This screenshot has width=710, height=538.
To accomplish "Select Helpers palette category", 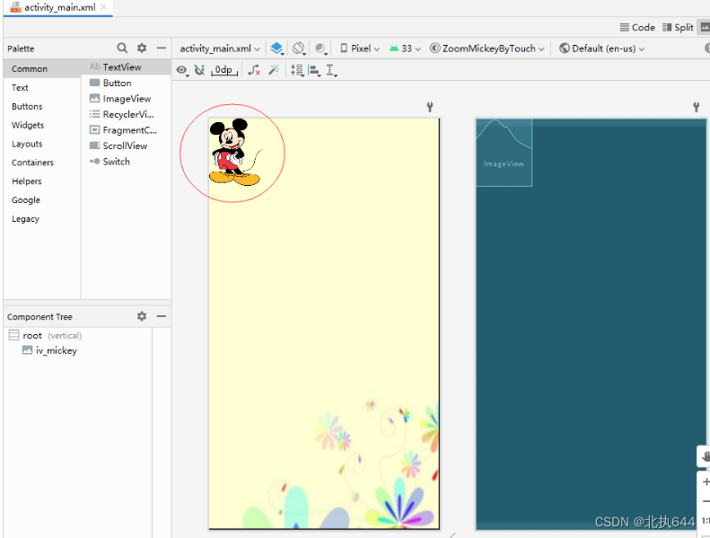I will click(x=42, y=181).
